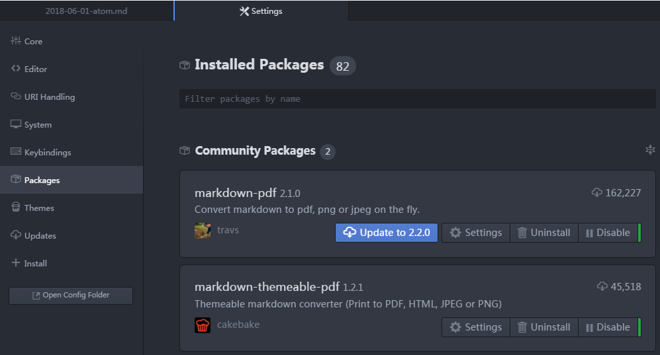Select the Editor code-brackets icon

pos(16,69)
